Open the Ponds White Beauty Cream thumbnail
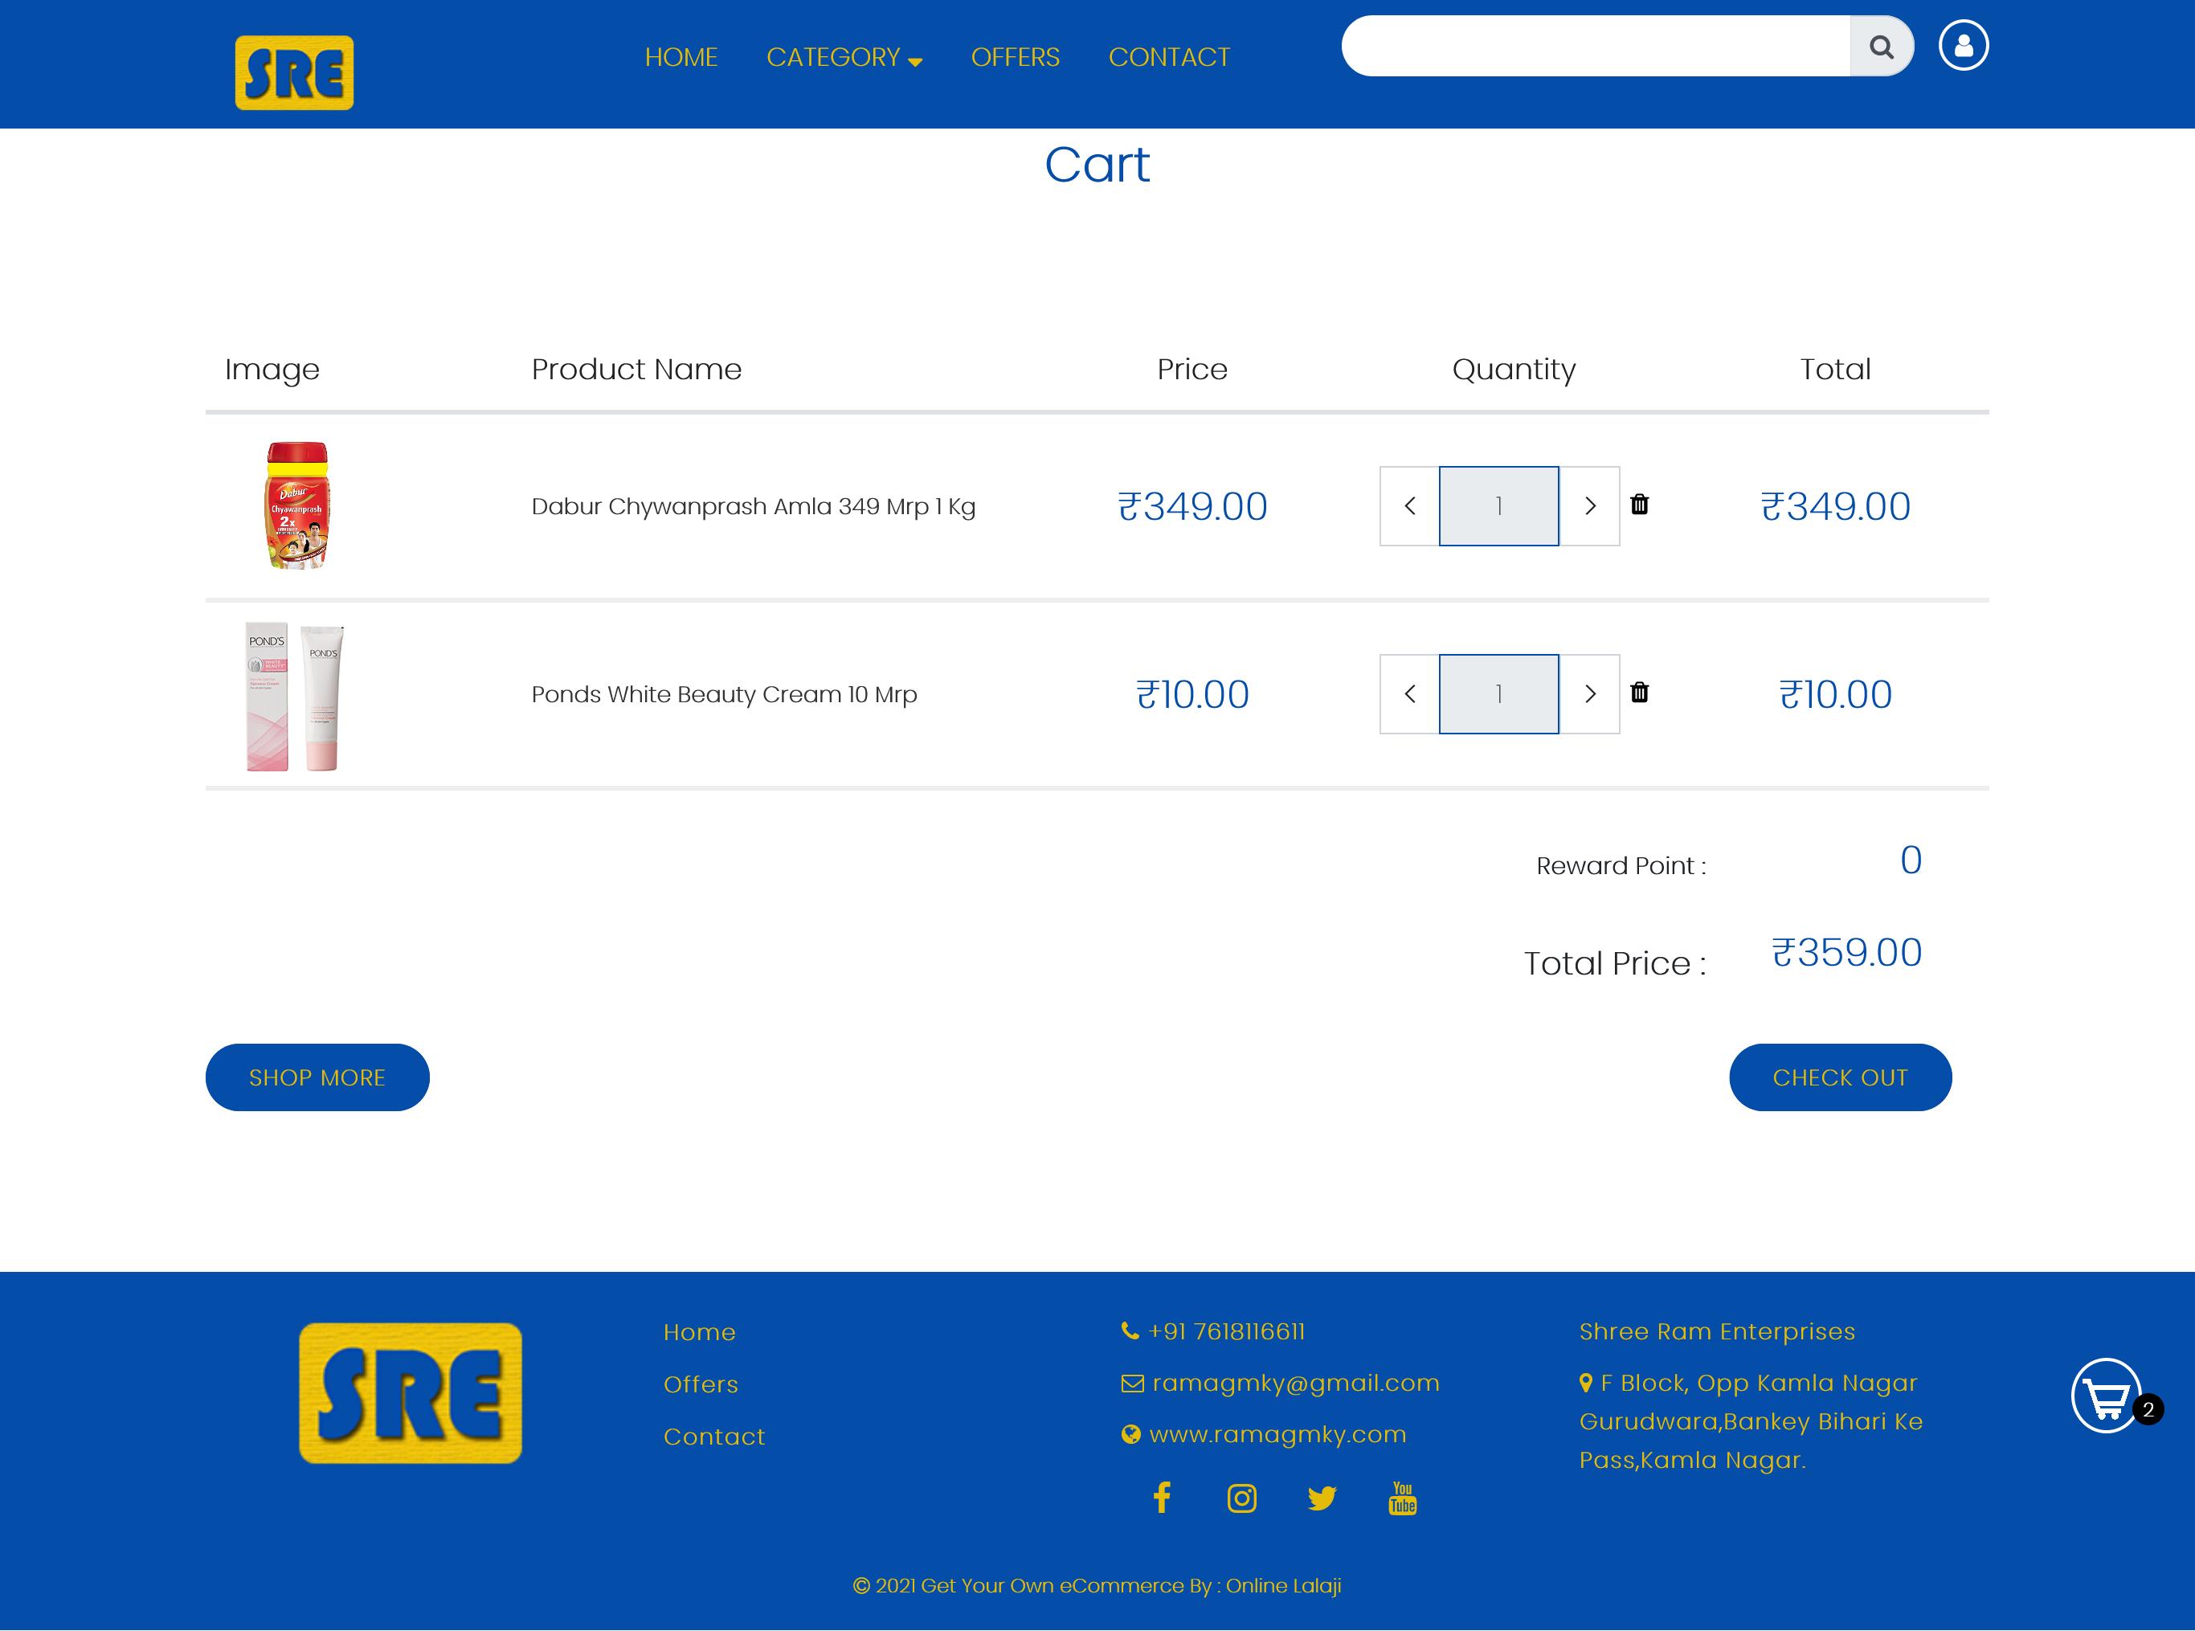The image size is (2195, 1631). pos(294,696)
